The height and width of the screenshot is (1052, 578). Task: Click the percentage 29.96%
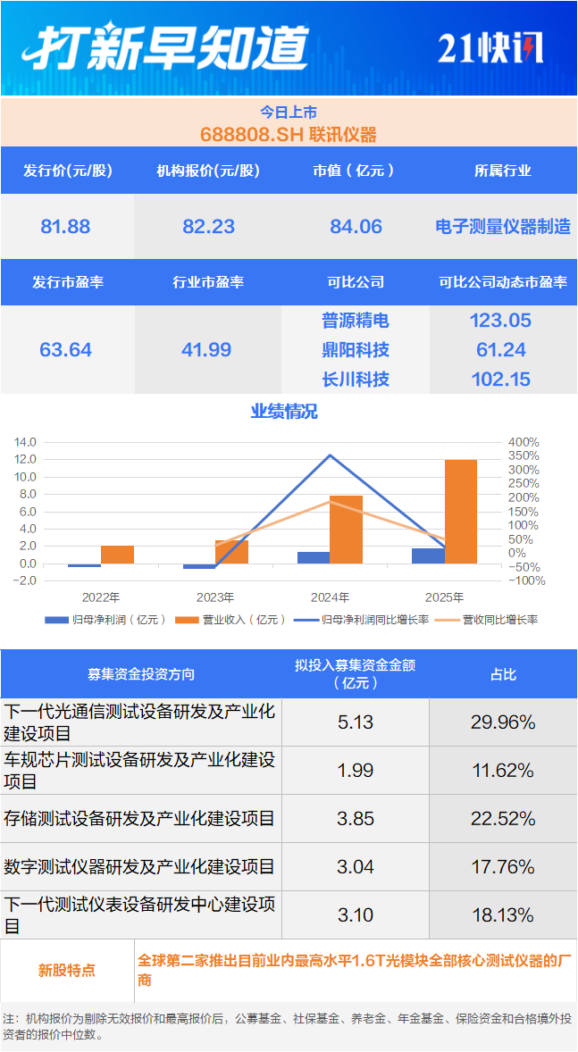tap(503, 722)
